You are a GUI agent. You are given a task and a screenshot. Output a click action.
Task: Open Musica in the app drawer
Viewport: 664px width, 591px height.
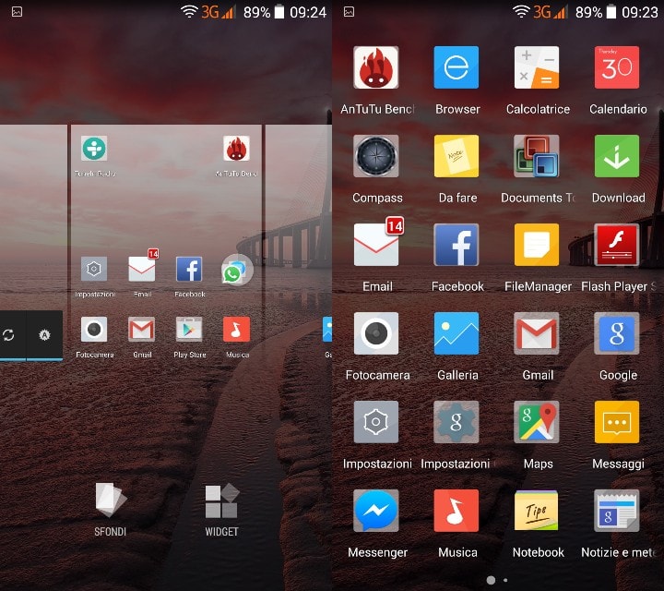pos(456,511)
